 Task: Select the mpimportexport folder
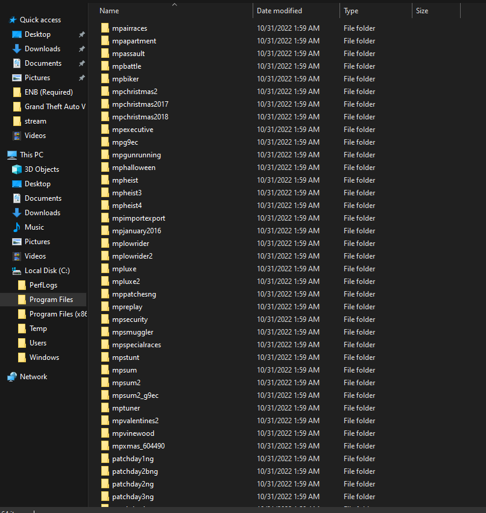click(x=139, y=218)
